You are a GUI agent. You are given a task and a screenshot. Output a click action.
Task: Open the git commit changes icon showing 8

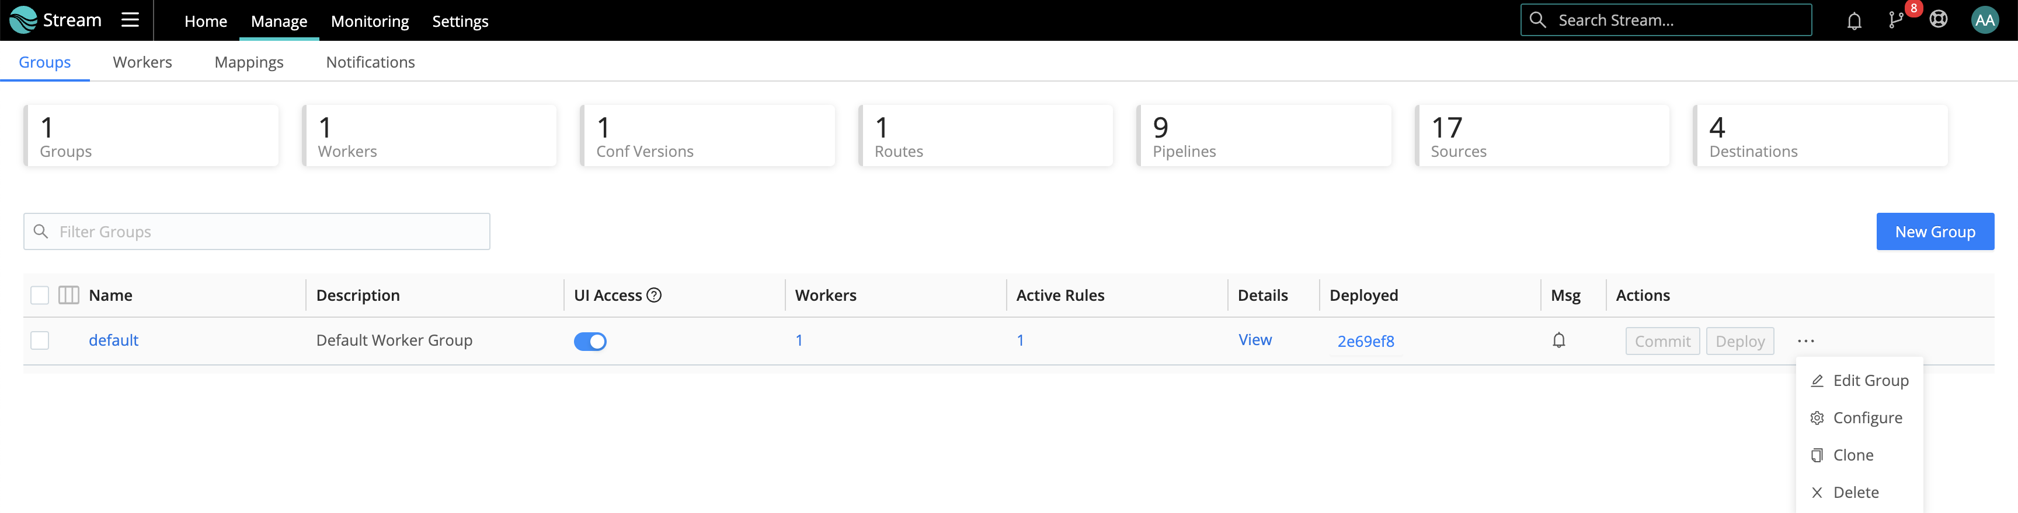(1897, 20)
